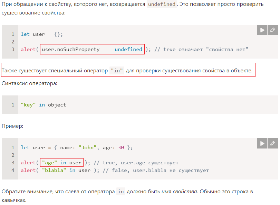Click text "Синтаксис оператора:"

tap(29, 83)
